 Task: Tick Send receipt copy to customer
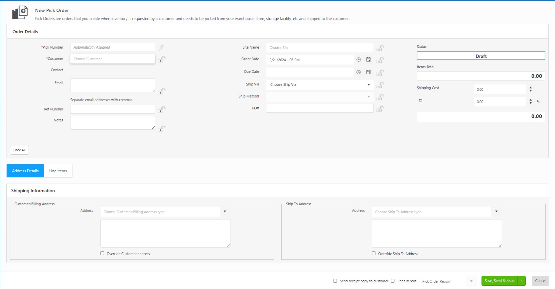pos(335,281)
